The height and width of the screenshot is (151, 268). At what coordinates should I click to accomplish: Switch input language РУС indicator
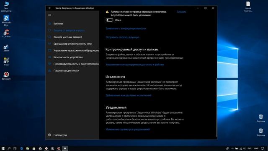click(250, 148)
